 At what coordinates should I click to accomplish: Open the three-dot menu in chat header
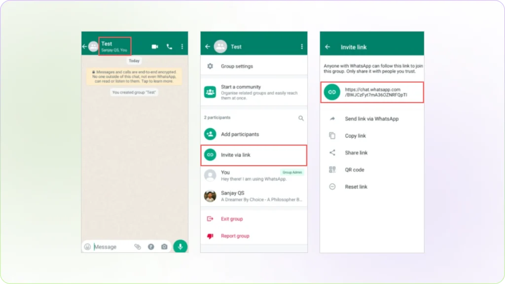click(182, 47)
